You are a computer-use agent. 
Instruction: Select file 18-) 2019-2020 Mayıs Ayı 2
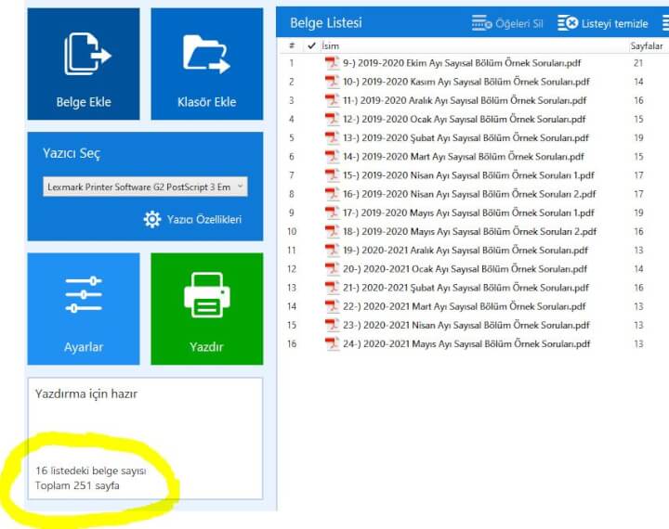point(469,231)
